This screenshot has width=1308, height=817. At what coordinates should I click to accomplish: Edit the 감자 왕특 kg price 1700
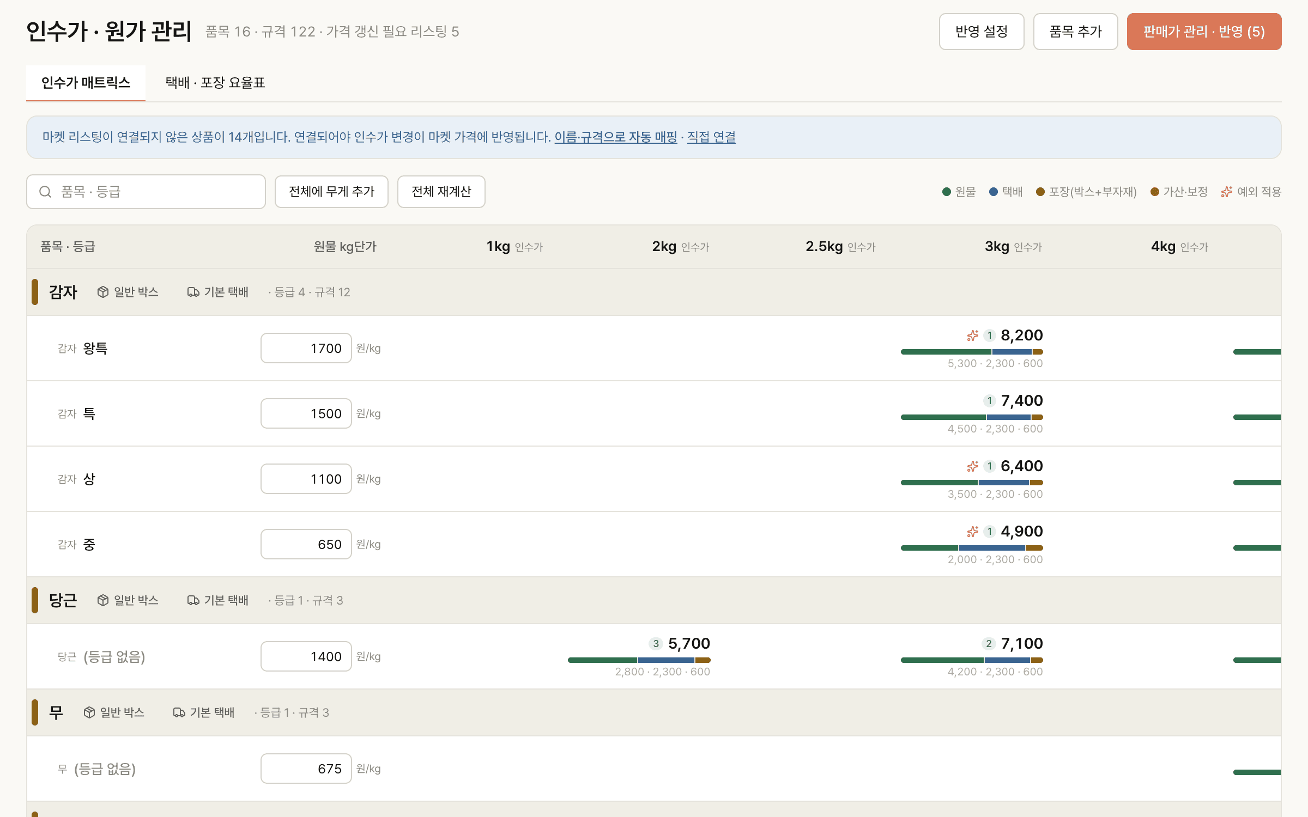(306, 348)
